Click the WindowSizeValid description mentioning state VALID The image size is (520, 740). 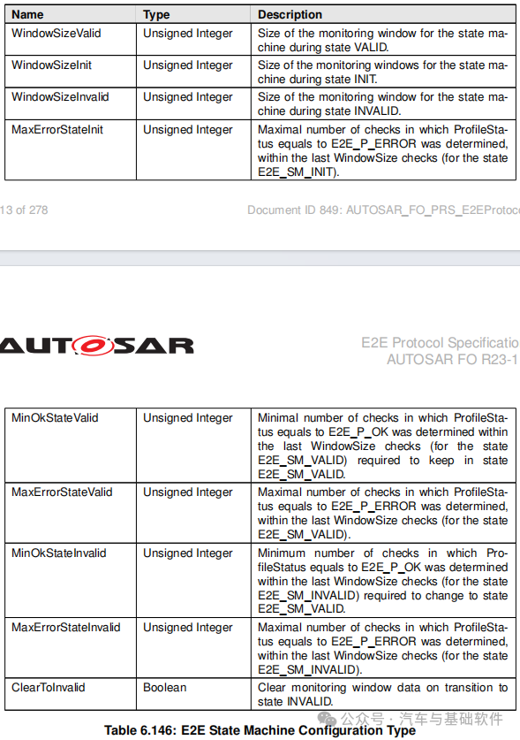pos(383,40)
